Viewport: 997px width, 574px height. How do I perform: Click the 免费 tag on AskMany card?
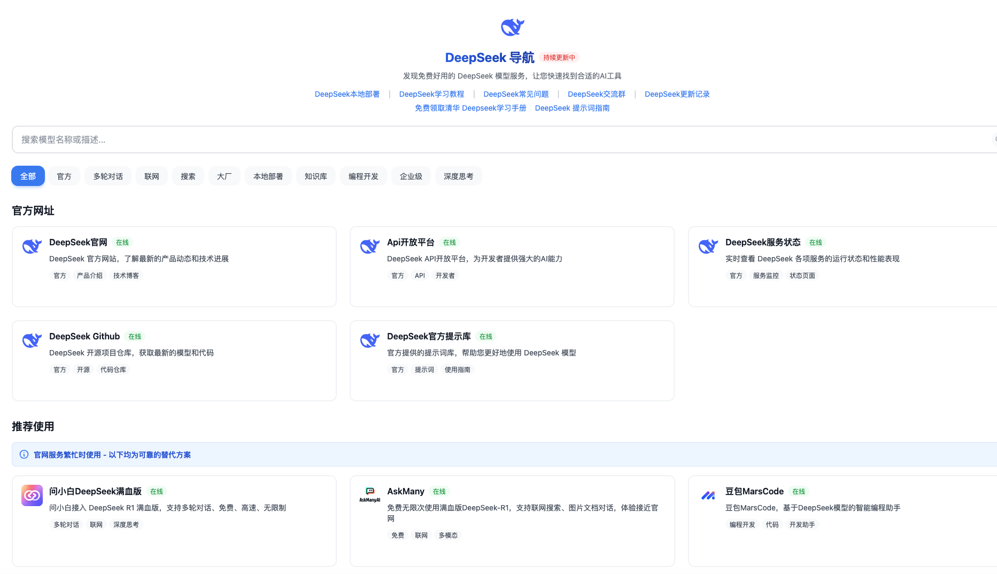(398, 536)
